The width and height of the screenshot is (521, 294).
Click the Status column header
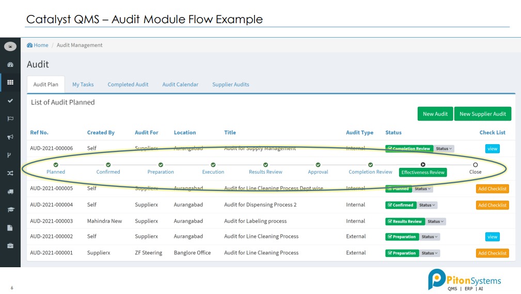pyautogui.click(x=393, y=132)
